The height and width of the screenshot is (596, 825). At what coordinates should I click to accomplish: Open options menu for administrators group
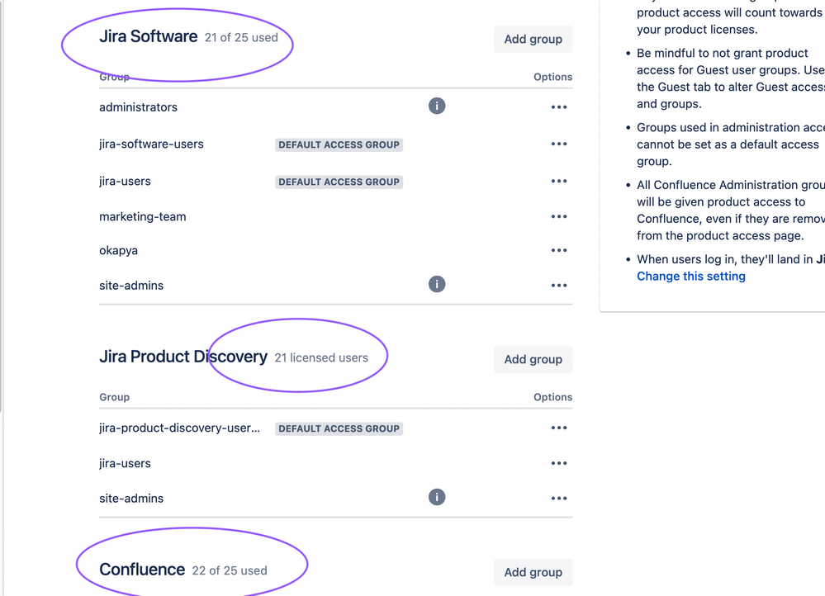click(559, 107)
